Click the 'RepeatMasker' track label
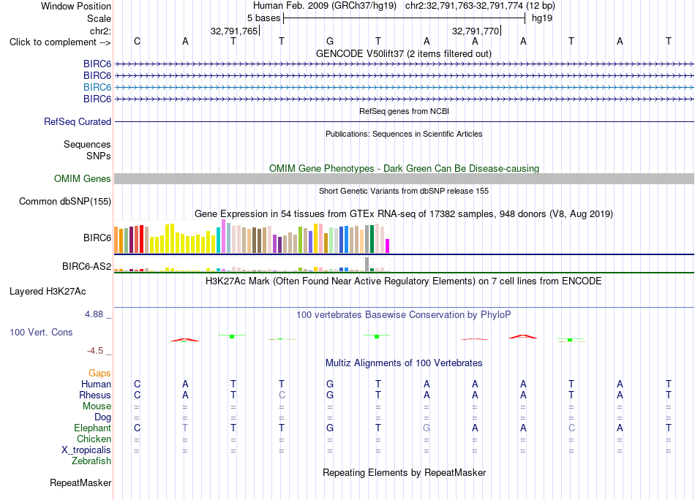695x500 pixels. point(80,482)
